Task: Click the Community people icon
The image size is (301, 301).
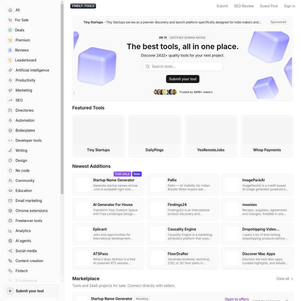Action: (x=10, y=181)
